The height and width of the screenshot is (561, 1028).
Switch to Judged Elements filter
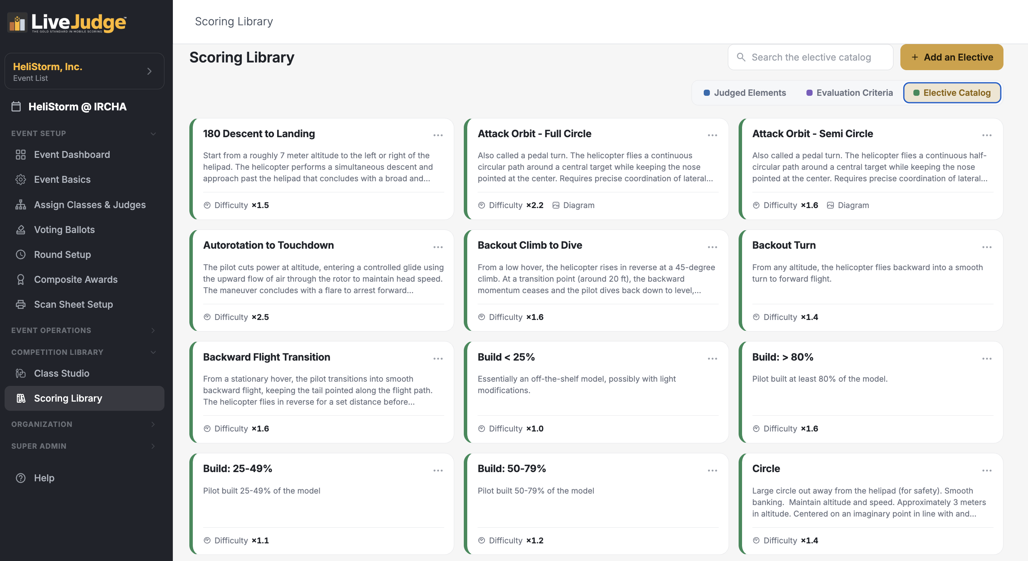(744, 93)
